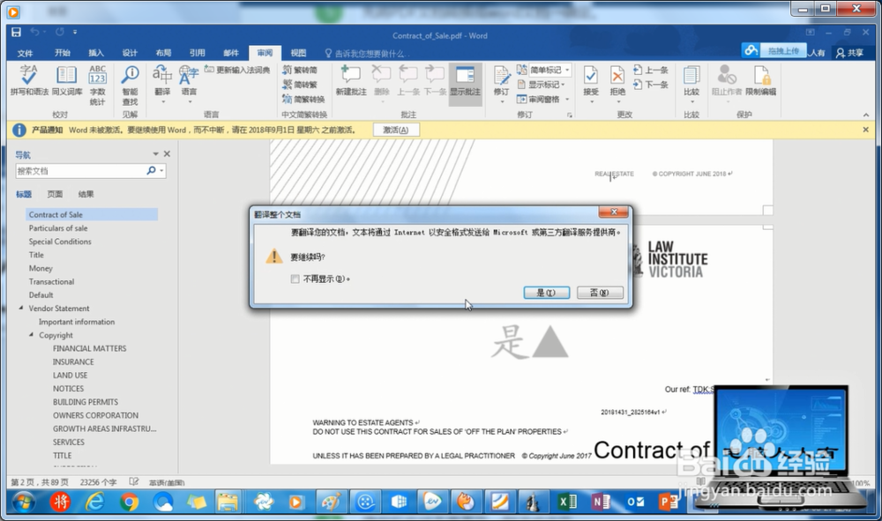Toggle Track Changes
Viewport: 882px width, 521px height.
coord(501,83)
